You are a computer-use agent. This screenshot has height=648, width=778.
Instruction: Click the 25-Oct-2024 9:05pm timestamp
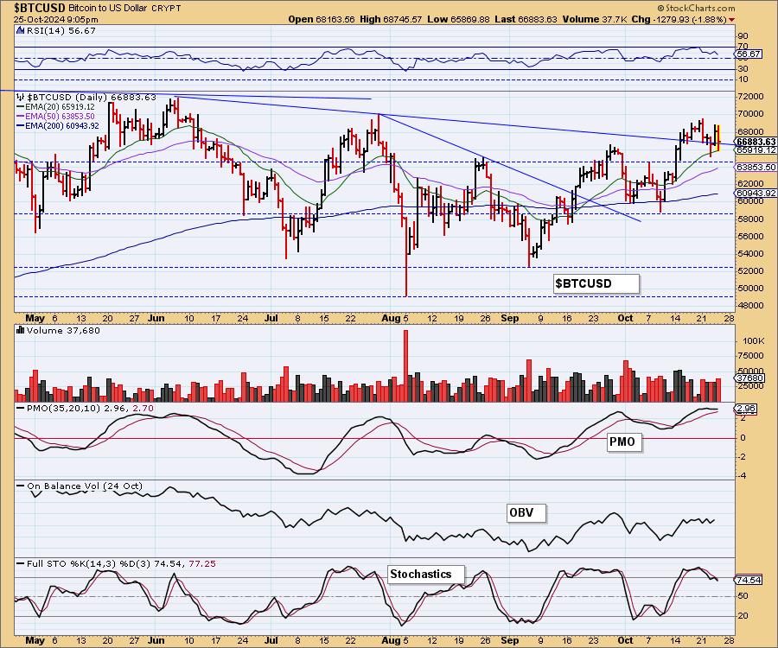[56, 19]
